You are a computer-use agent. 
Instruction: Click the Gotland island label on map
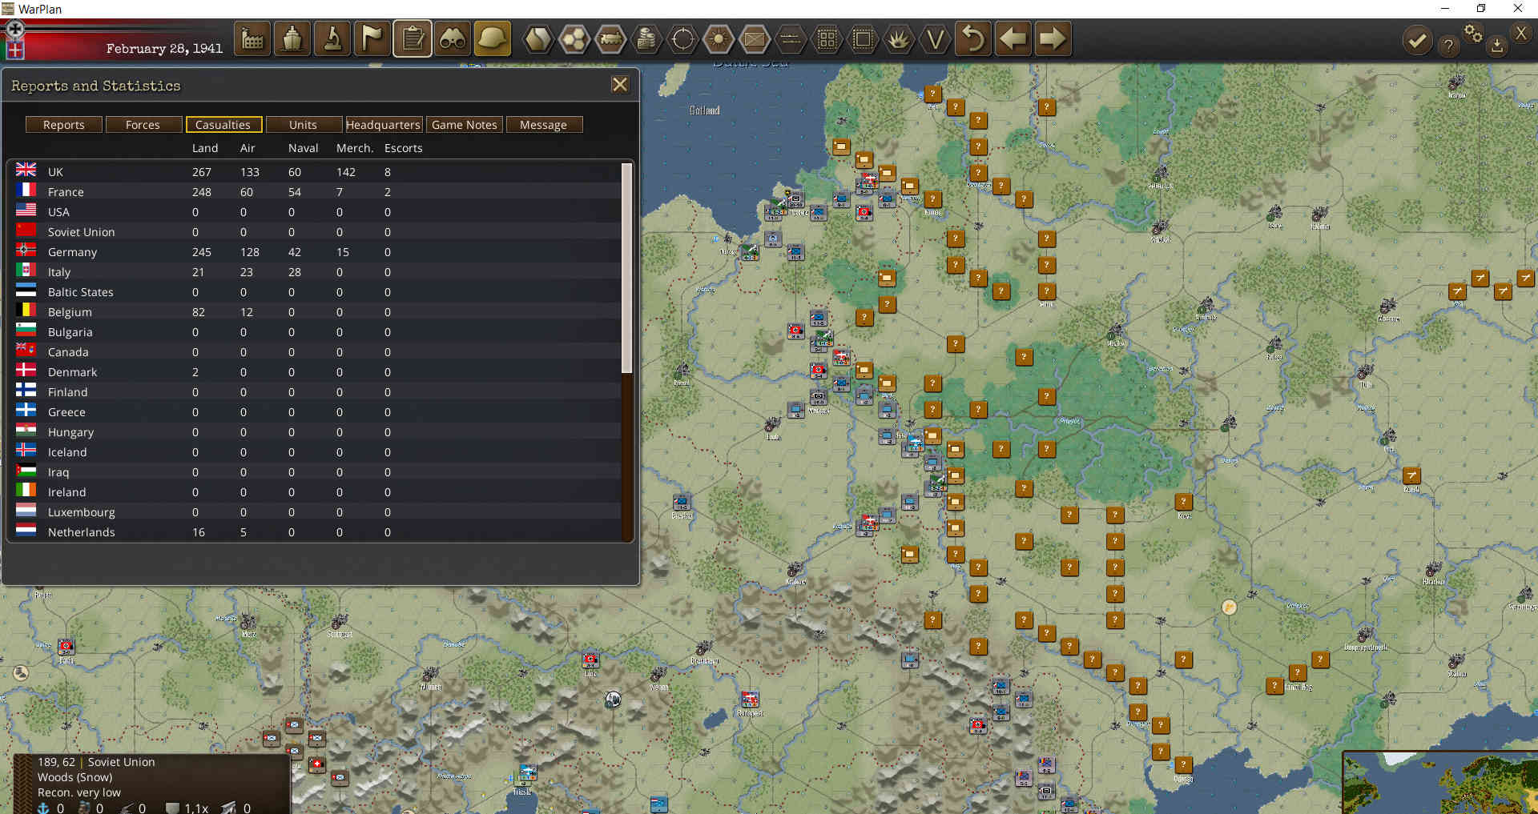[x=705, y=110]
